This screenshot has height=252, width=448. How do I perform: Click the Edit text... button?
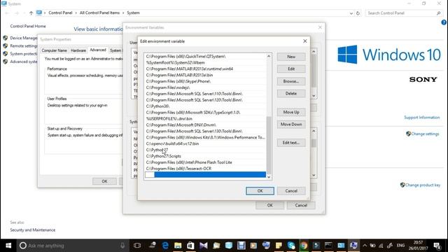(x=291, y=143)
